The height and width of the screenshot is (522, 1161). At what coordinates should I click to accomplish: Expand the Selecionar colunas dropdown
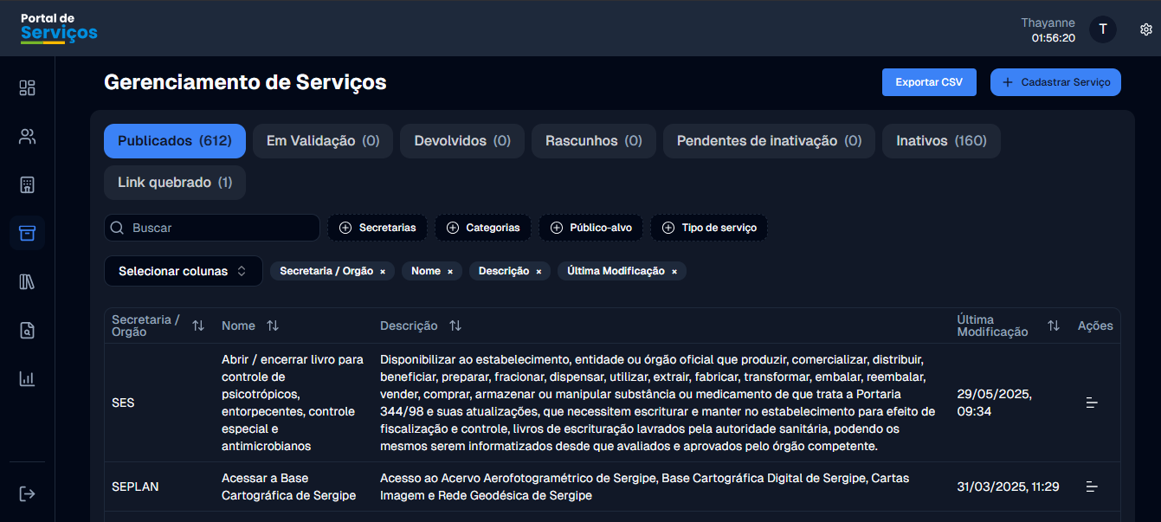[183, 271]
